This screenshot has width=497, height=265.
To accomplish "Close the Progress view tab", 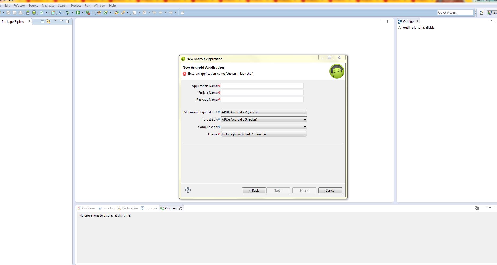I will [180, 208].
